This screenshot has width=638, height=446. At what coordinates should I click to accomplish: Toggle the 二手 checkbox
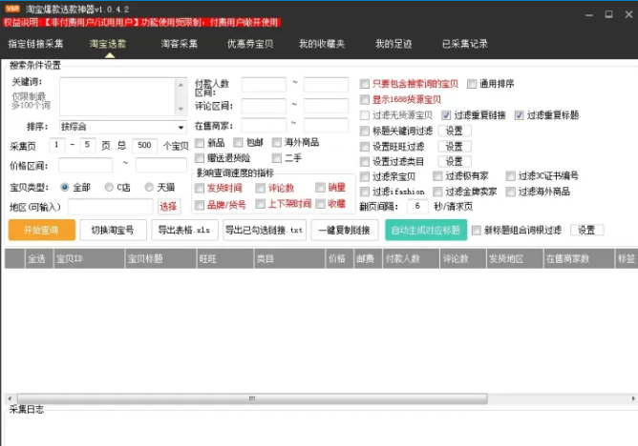tap(277, 158)
